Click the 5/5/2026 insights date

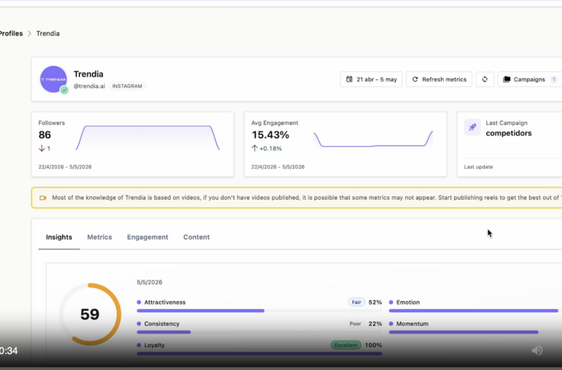point(149,282)
